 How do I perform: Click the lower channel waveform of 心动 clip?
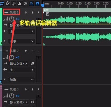click(x=77, y=37)
